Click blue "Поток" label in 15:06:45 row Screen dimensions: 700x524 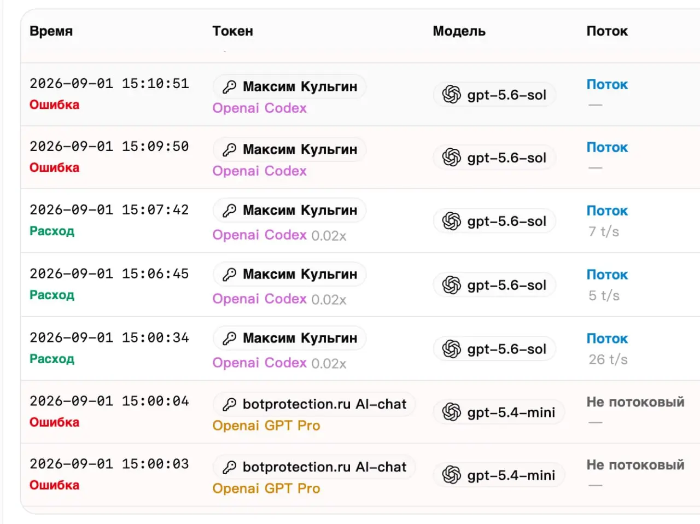pyautogui.click(x=607, y=275)
